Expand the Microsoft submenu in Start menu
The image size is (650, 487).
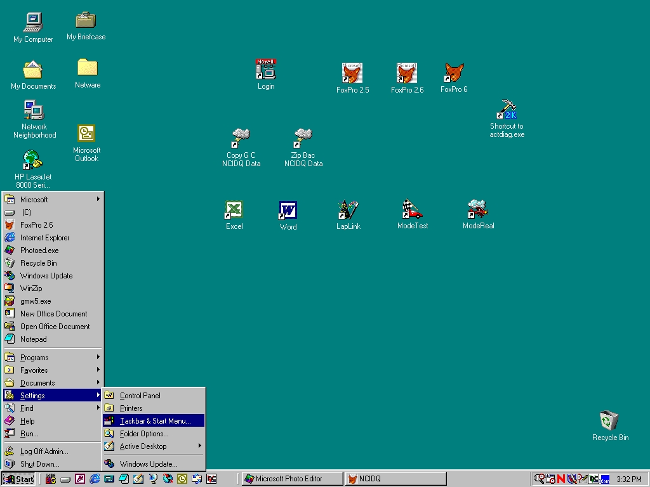pos(53,199)
